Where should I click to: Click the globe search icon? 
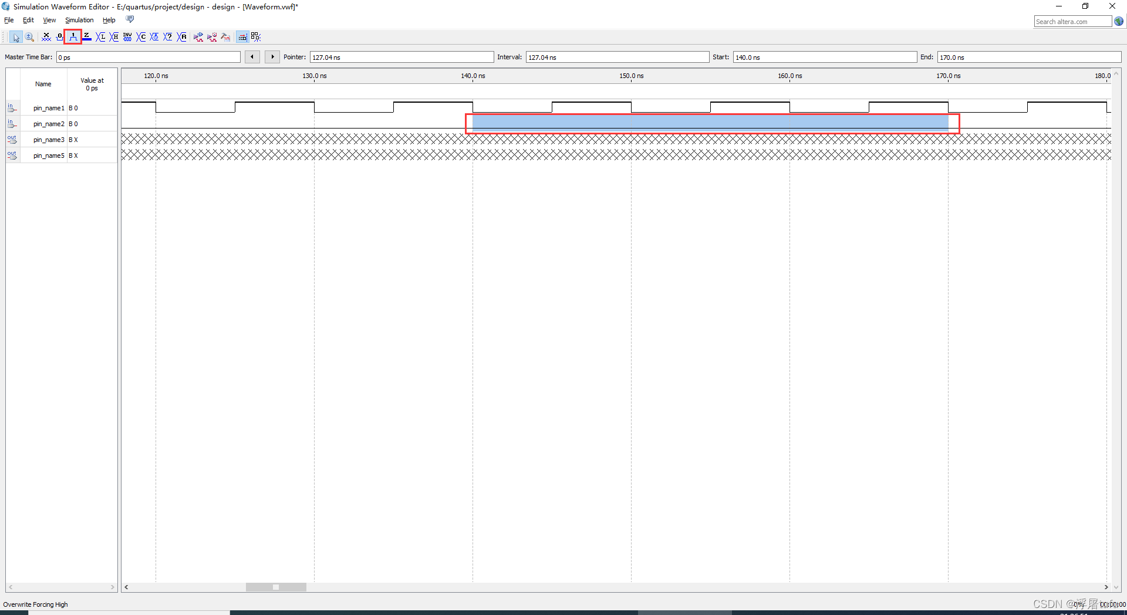pyautogui.click(x=1119, y=21)
